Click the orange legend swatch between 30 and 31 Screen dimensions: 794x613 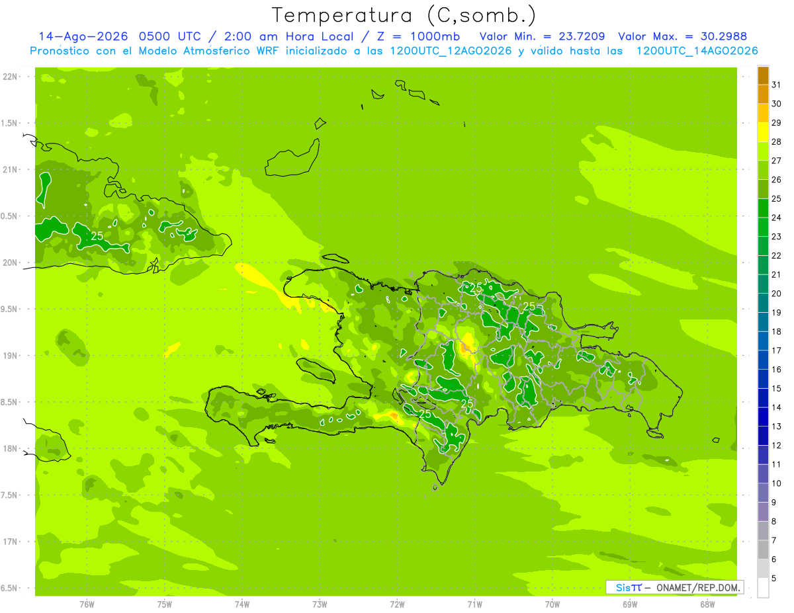[x=763, y=95]
